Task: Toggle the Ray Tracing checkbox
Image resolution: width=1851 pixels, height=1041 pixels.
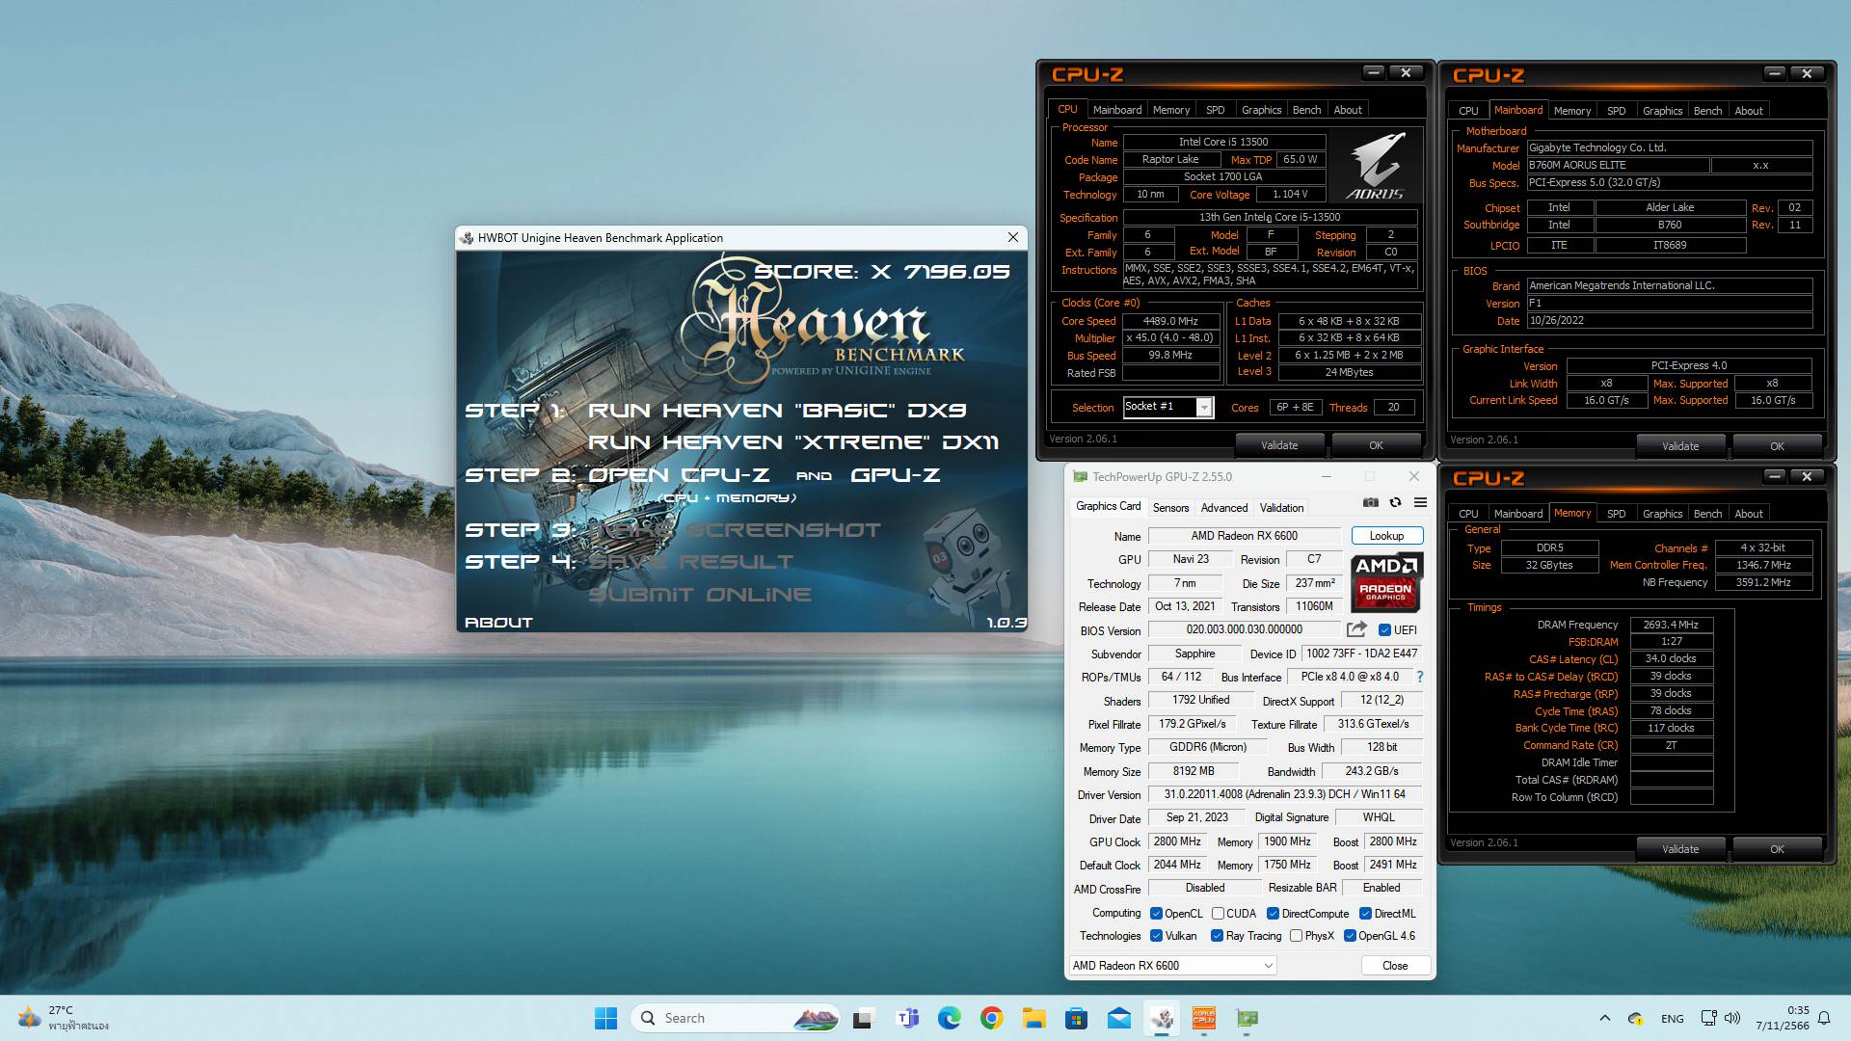Action: coord(1218,936)
